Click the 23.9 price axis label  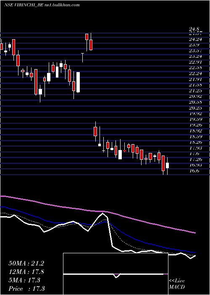pos(194,45)
